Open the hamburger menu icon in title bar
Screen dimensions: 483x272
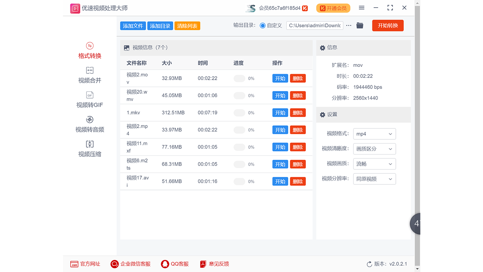pyautogui.click(x=361, y=8)
